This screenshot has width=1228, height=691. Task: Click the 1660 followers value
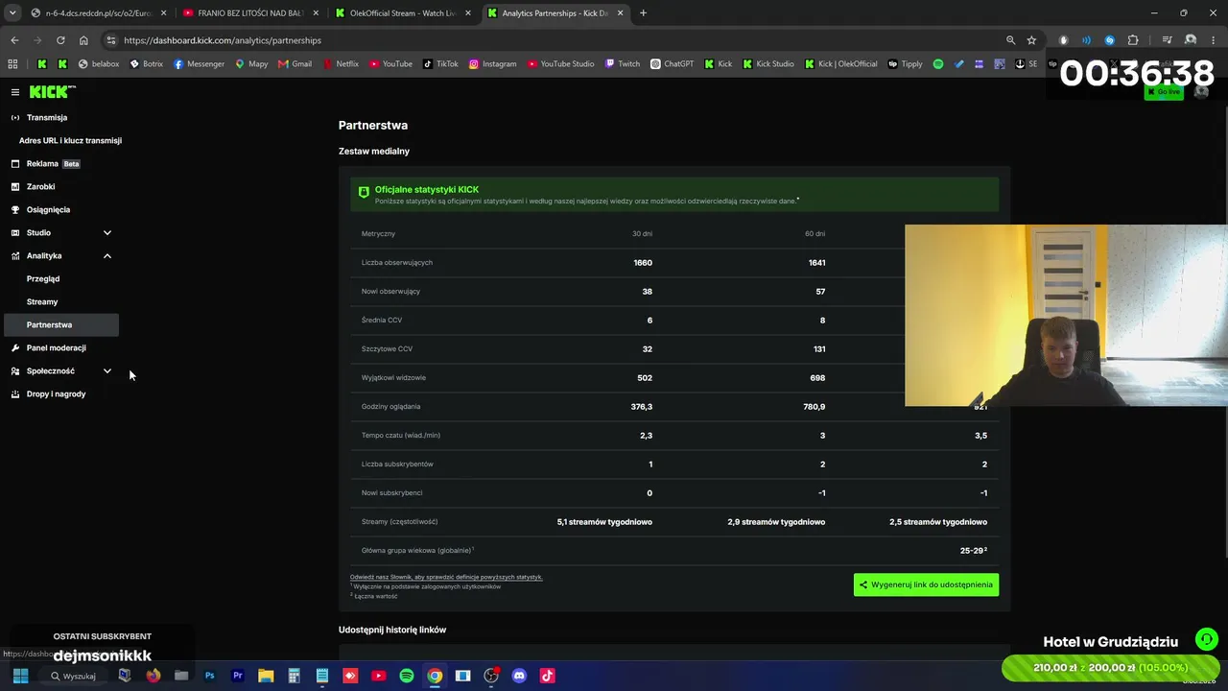(643, 262)
